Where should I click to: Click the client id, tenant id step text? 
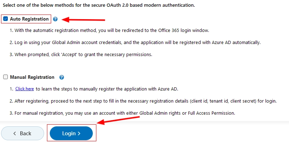(x=143, y=101)
